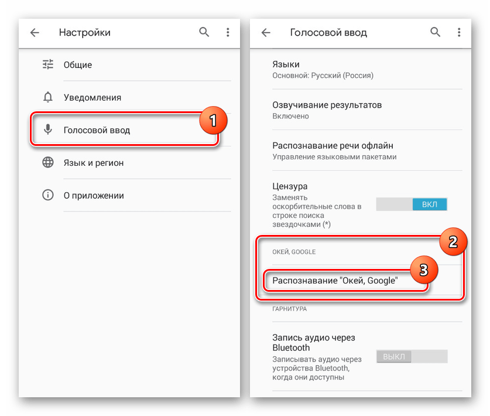The width and height of the screenshot is (490, 416).
Task: Toggle the Цензура switch showing ВКЛ
Action: (412, 204)
